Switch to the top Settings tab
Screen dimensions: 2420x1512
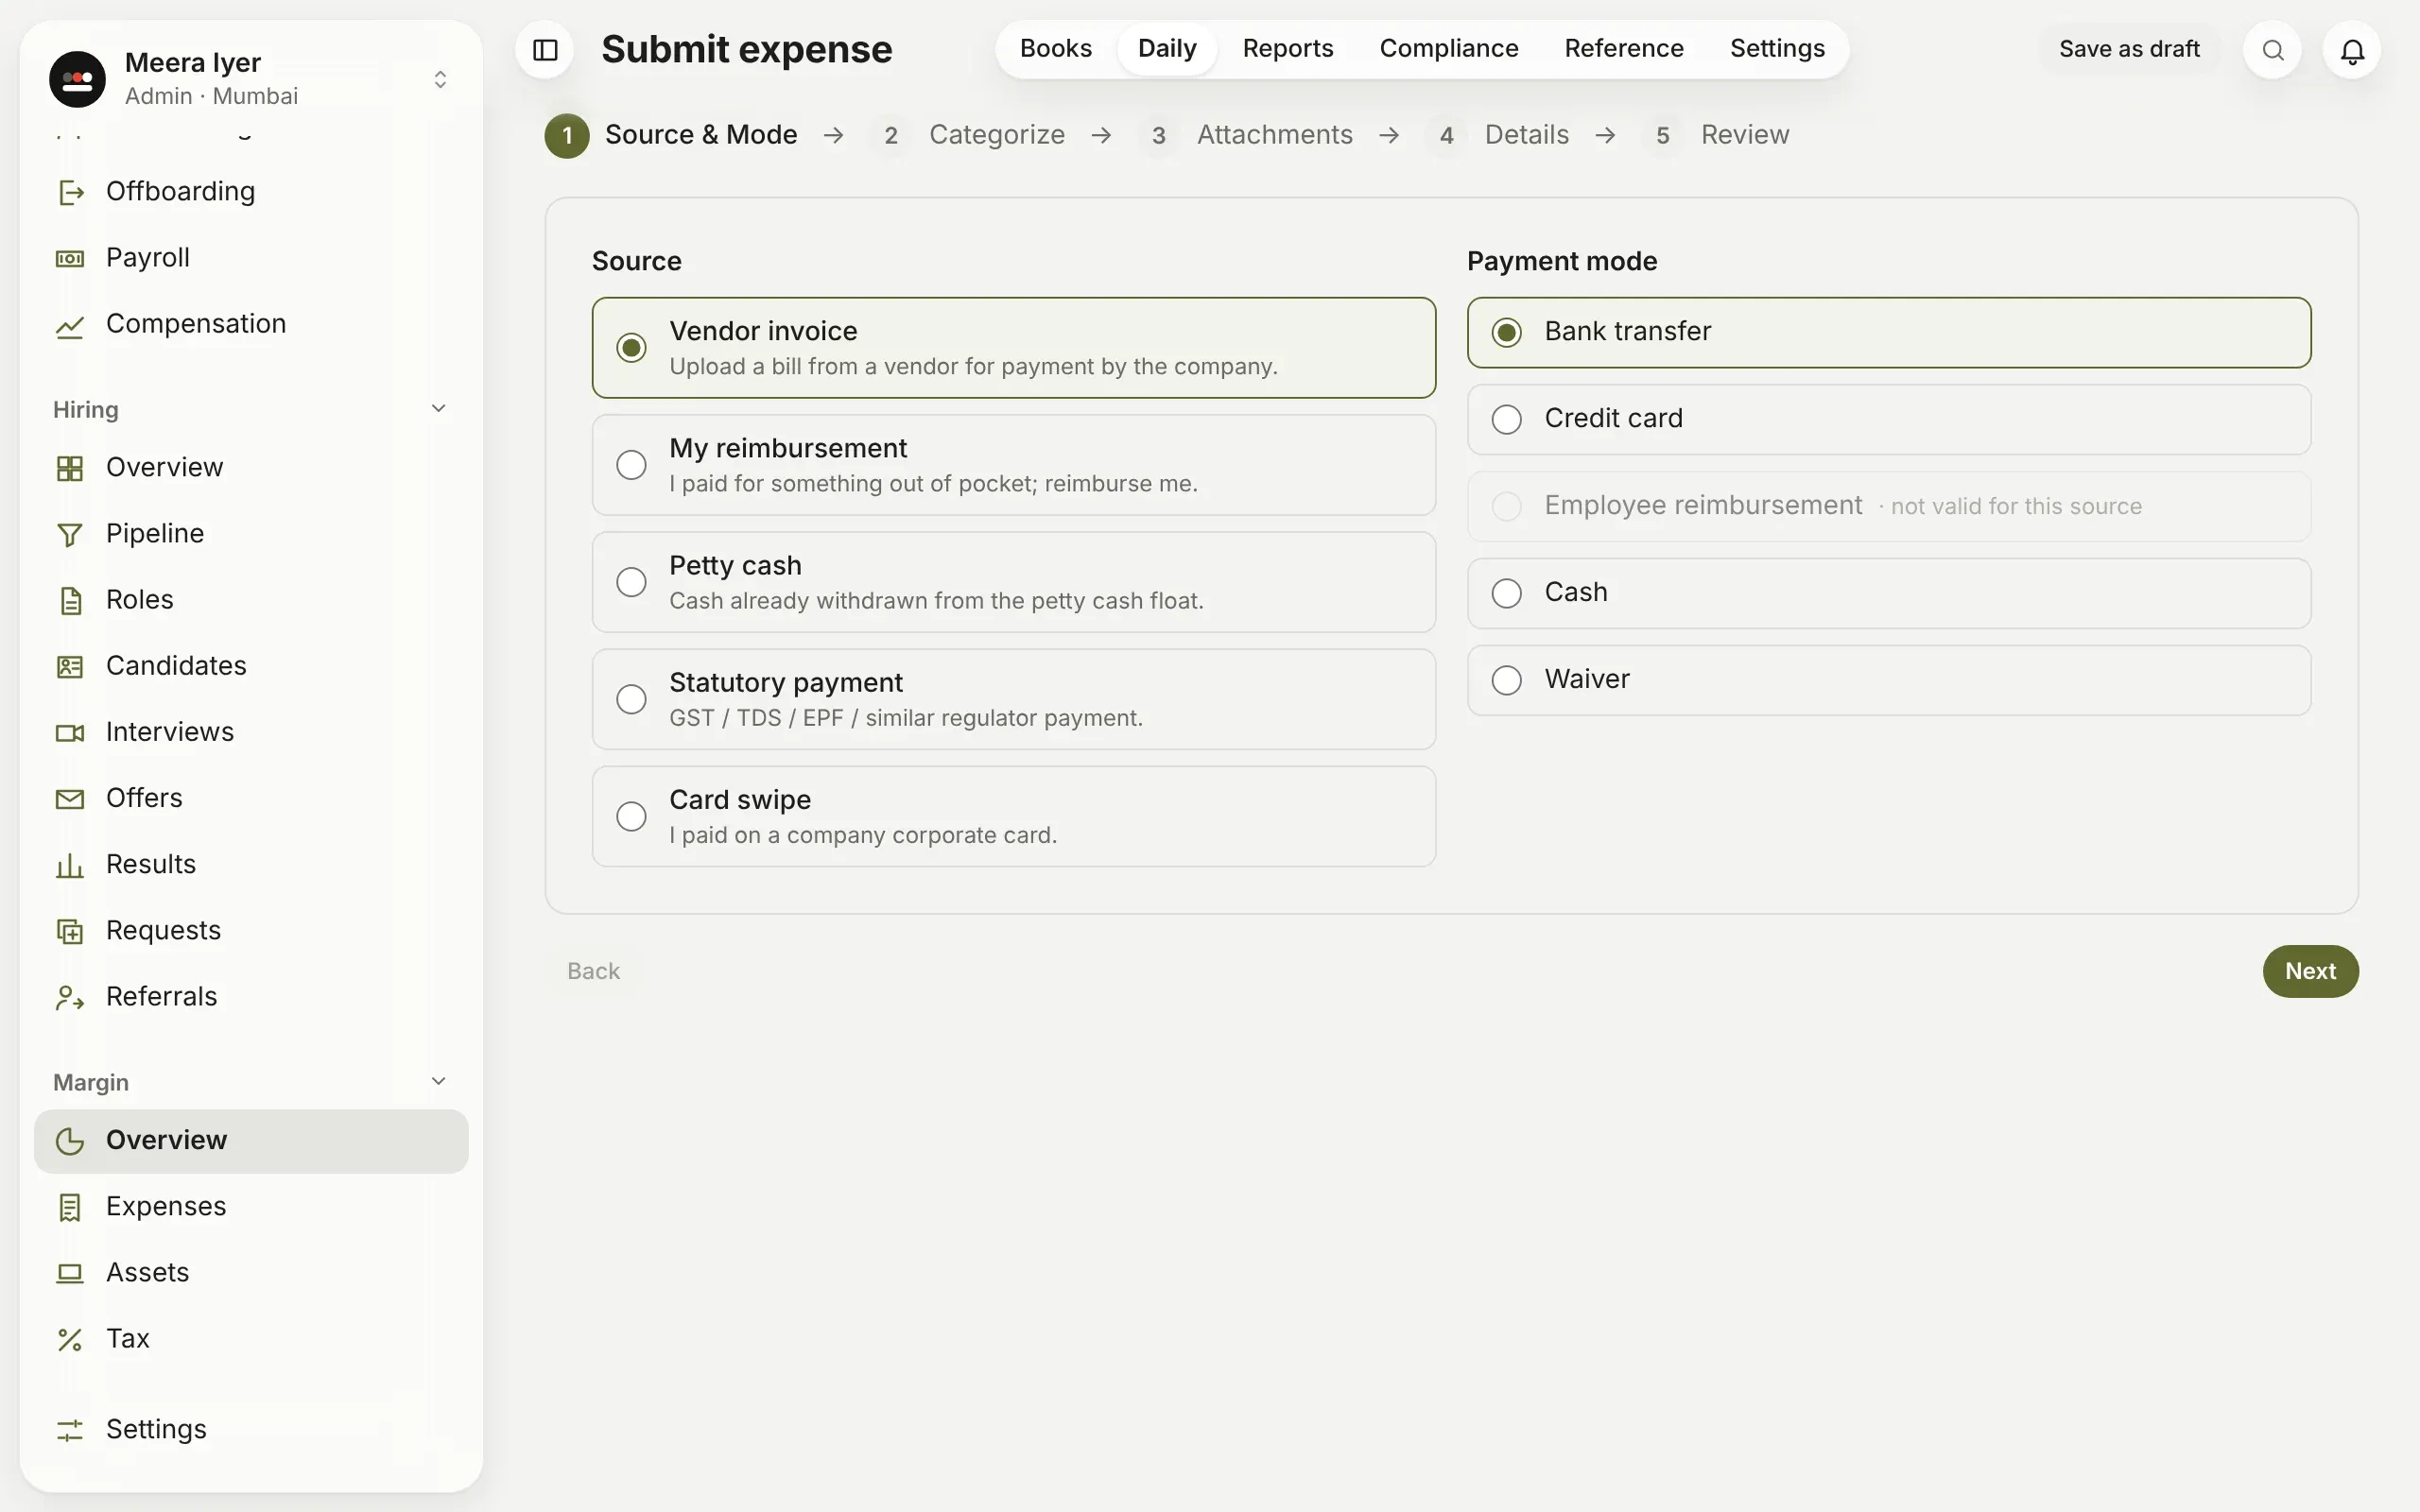[x=1777, y=49]
